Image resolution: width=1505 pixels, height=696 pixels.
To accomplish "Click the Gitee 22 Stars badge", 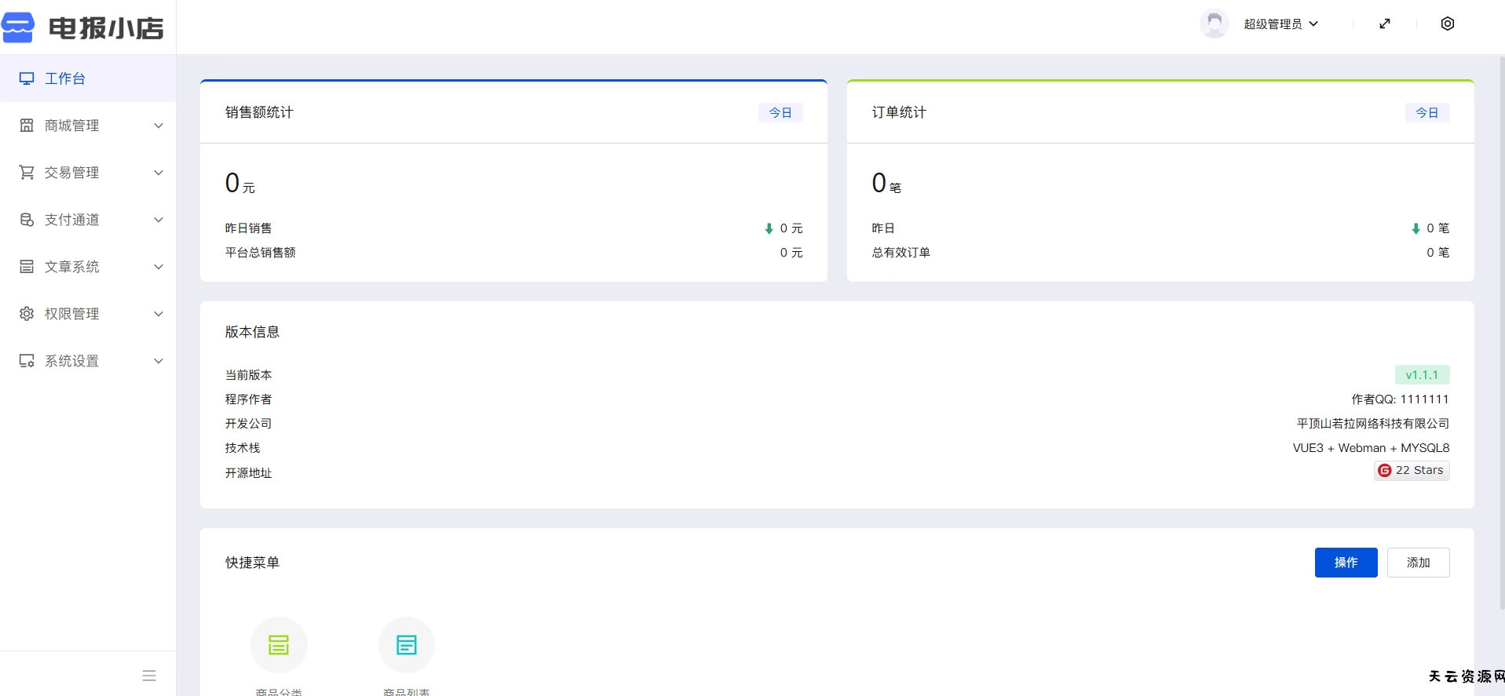I will [1412, 470].
